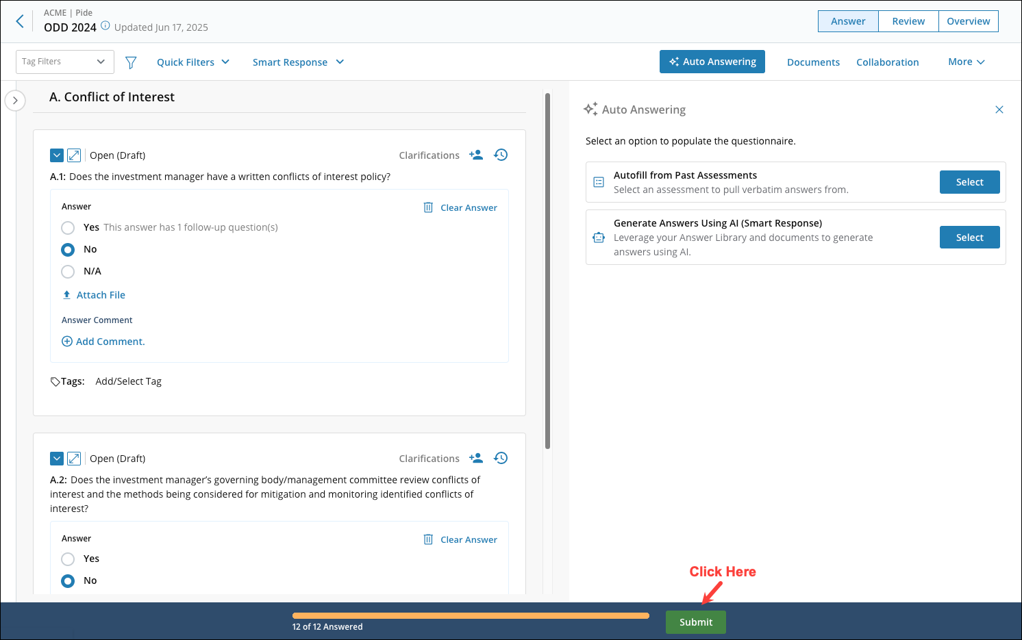Open the filter funnel icon
1022x640 pixels.
coord(131,62)
